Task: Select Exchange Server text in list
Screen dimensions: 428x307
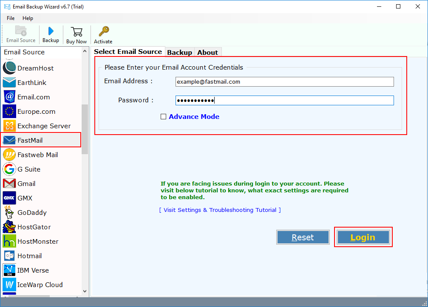Action: (44, 126)
